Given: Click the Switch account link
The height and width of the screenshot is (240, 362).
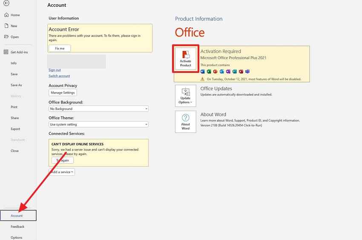Looking at the screenshot, I should pos(59,76).
